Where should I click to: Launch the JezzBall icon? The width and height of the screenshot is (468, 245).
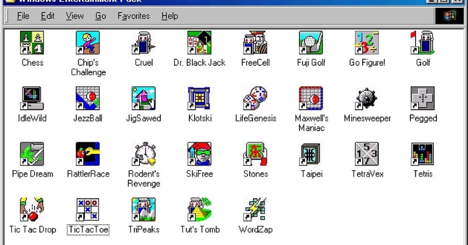tap(88, 98)
